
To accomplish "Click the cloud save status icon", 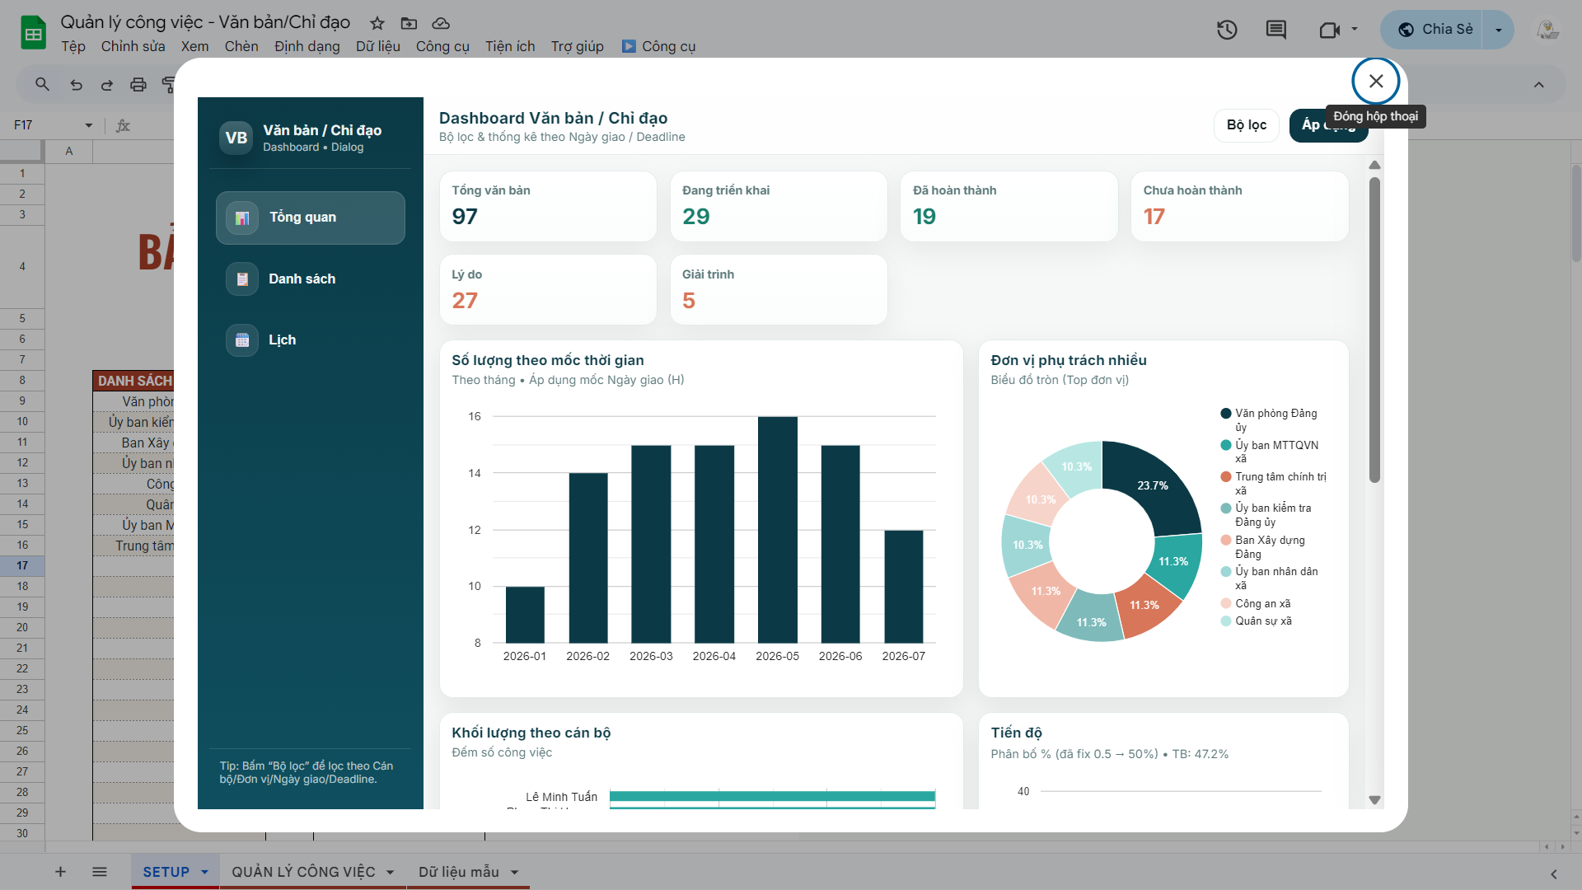I will click(441, 23).
